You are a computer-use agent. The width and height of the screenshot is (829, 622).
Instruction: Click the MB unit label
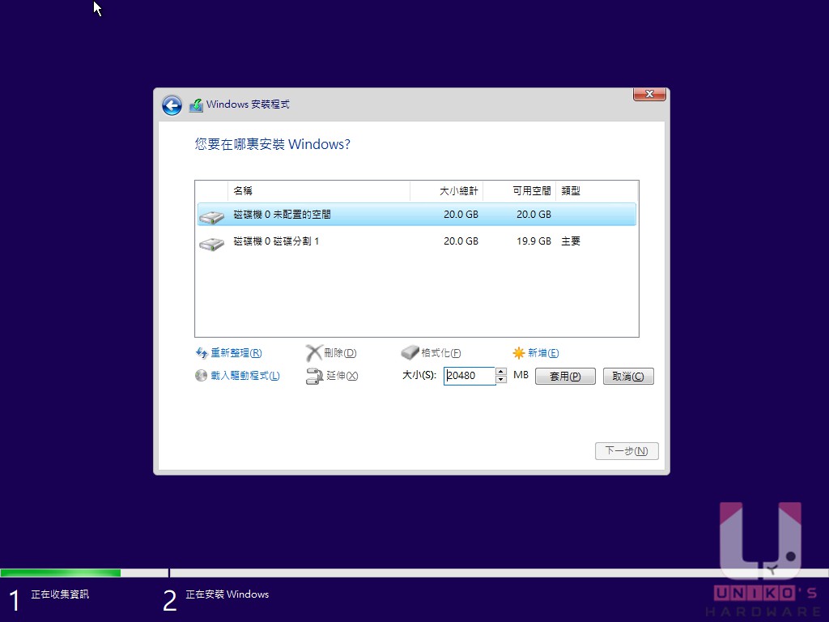point(521,375)
